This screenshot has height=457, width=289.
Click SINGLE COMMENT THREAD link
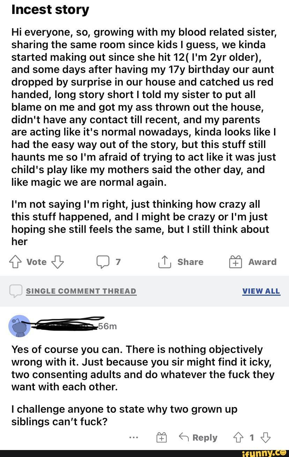81,291
